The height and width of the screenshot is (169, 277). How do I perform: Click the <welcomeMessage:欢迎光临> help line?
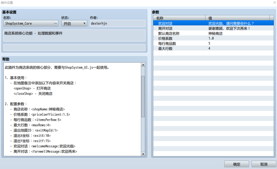(x=43, y=146)
